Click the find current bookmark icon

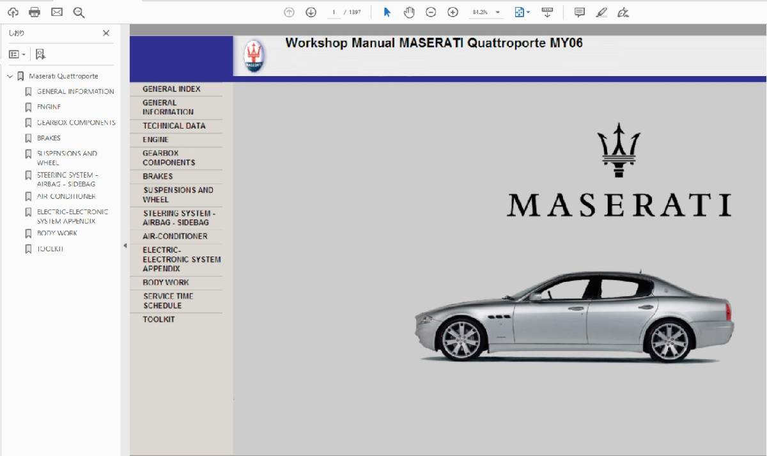40,54
